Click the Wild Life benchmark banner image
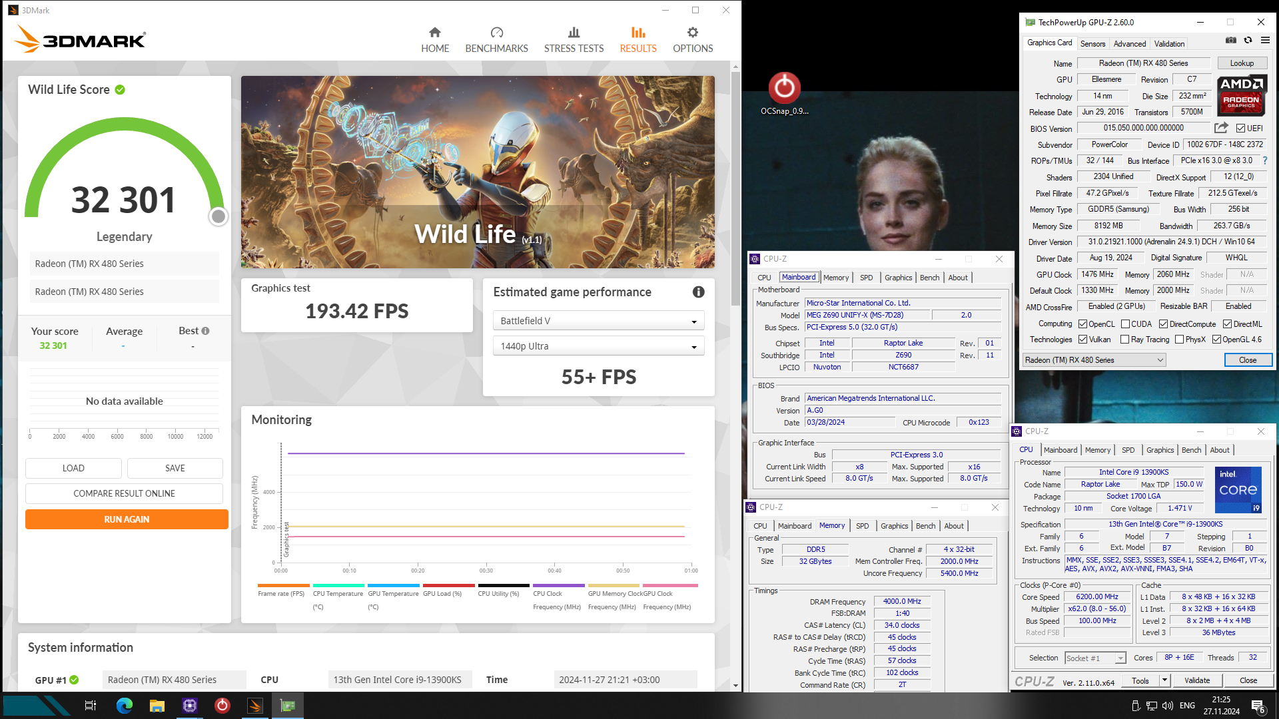 coord(478,172)
